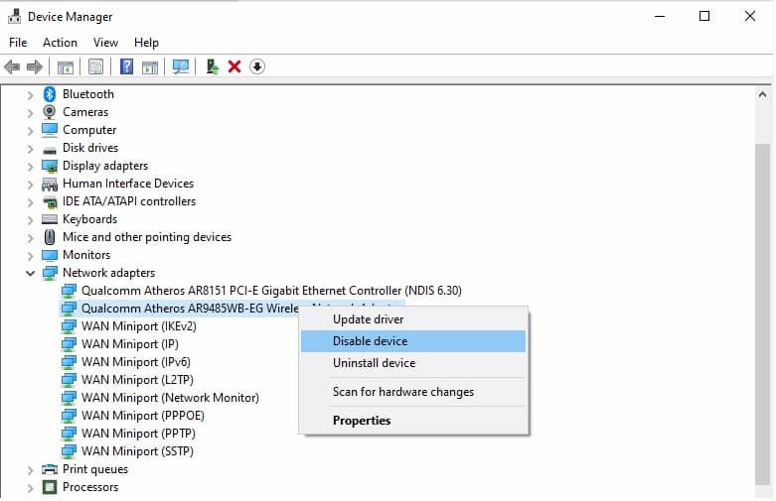Viewport: 776px width, 501px height.
Task: Select the Human Interface Devices label
Action: (128, 184)
